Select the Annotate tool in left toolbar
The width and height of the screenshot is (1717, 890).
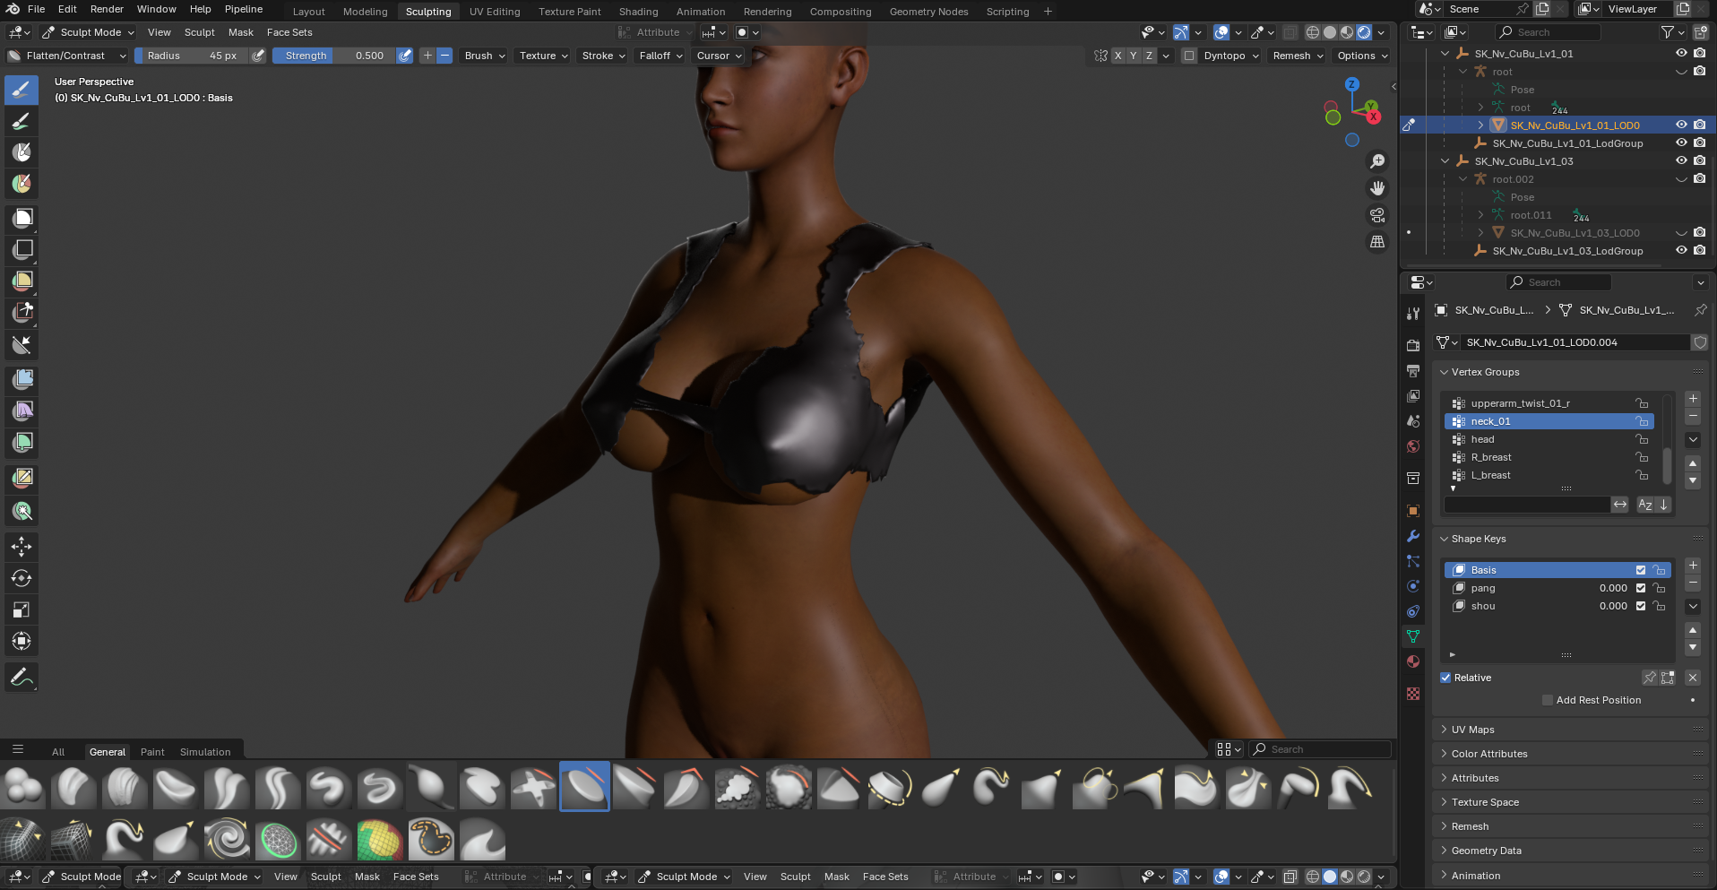pos(22,677)
